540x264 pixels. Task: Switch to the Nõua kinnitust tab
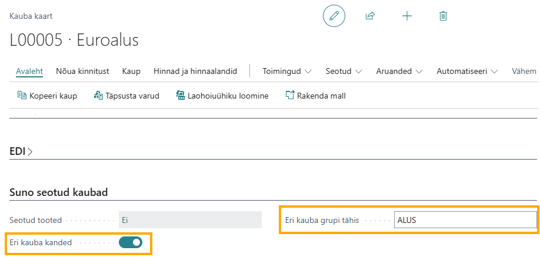(82, 72)
